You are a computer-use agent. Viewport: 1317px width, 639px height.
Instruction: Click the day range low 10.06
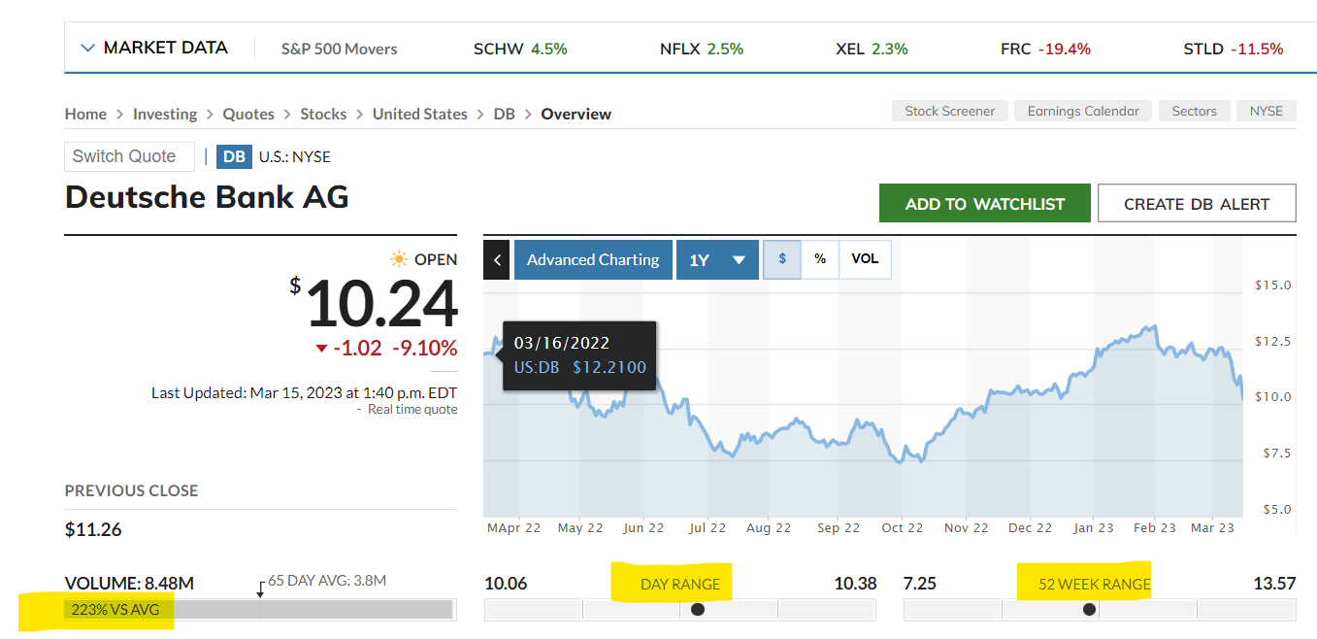(506, 583)
